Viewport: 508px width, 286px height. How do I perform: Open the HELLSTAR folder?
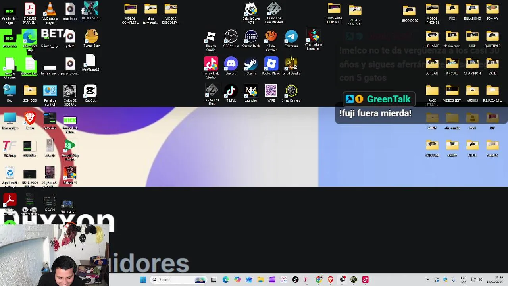click(432, 39)
